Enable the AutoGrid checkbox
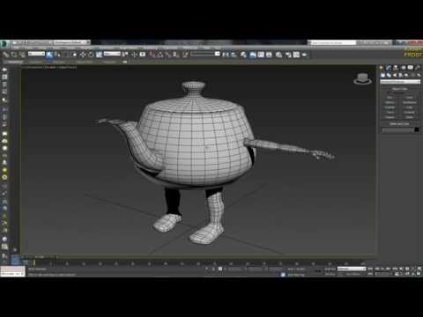The width and height of the screenshot is (423, 317). coord(389,92)
